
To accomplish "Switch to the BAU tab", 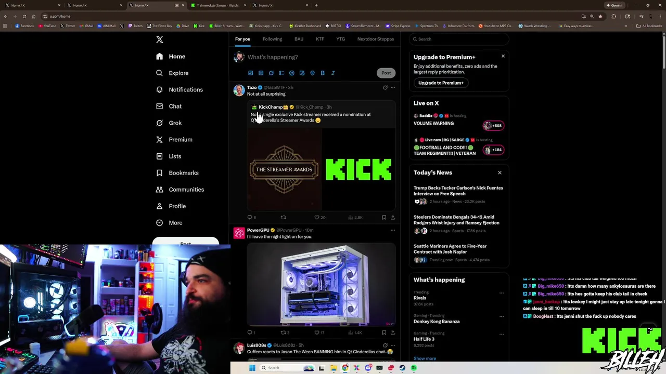I will (299, 39).
